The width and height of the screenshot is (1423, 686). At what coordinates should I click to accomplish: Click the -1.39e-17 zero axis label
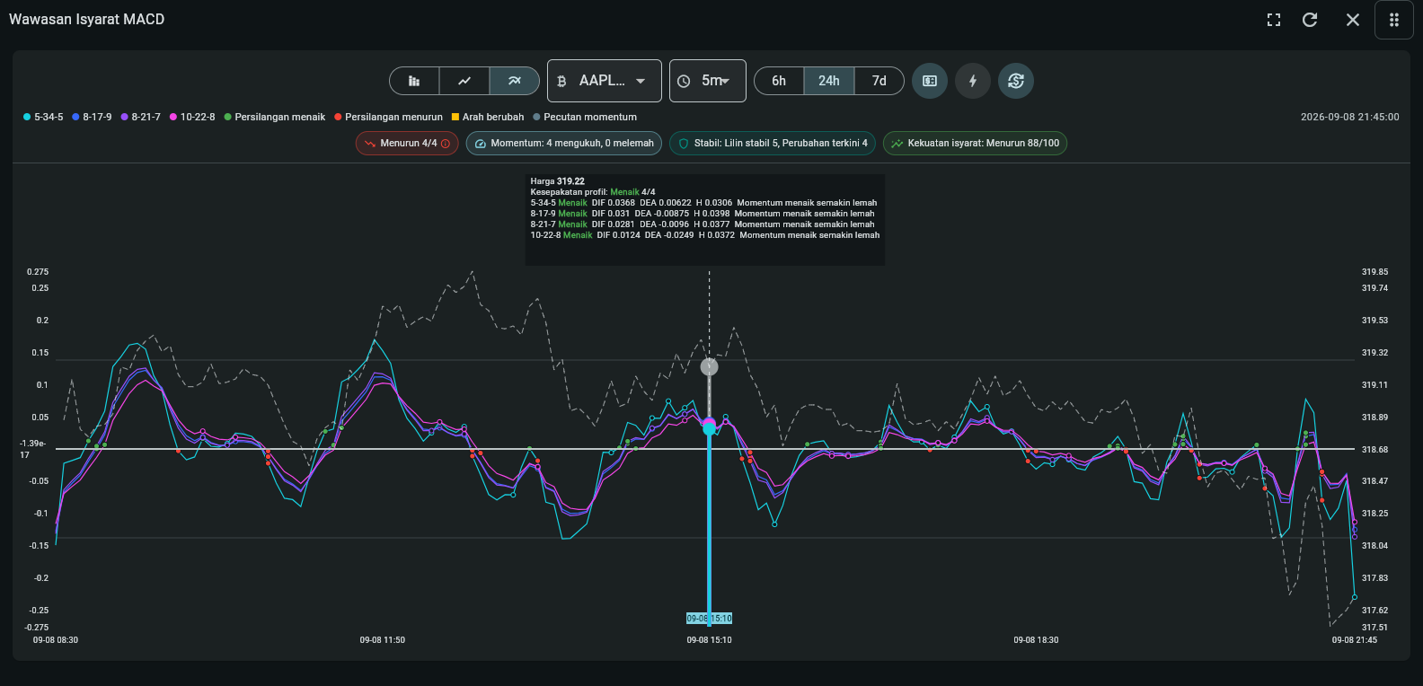click(33, 449)
